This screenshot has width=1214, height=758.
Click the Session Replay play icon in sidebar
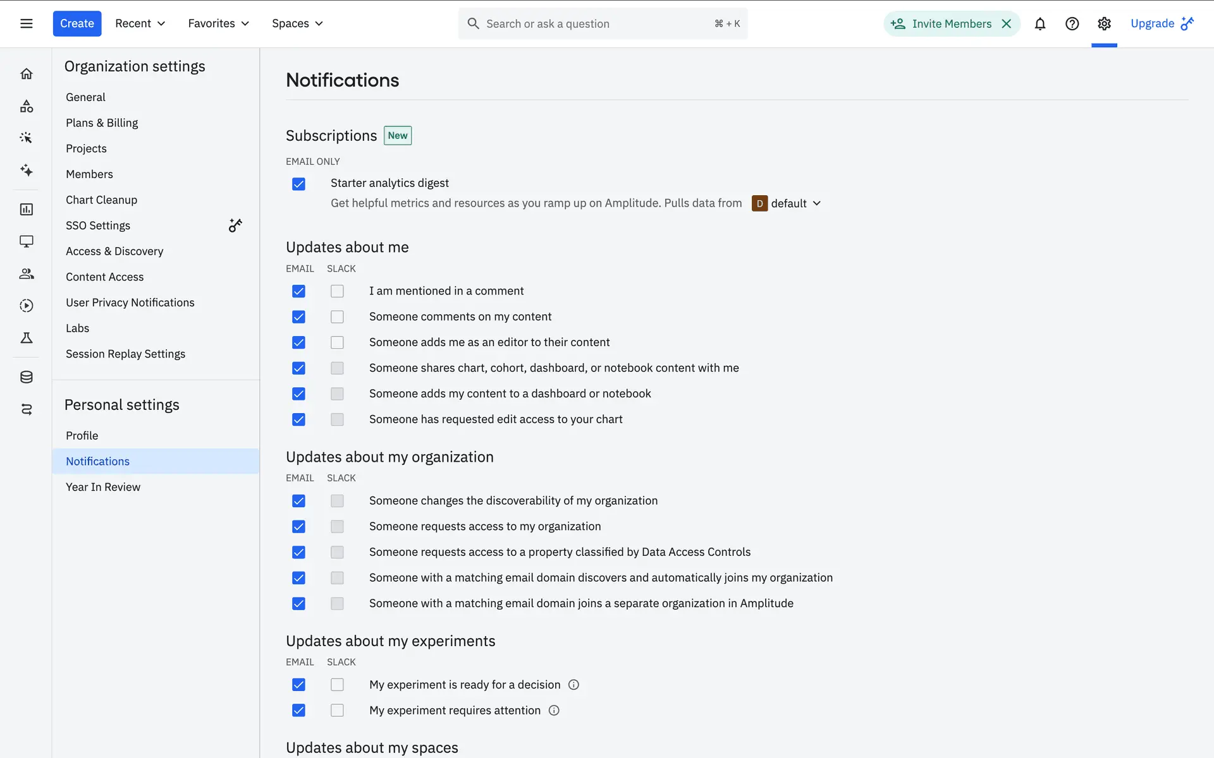27,306
